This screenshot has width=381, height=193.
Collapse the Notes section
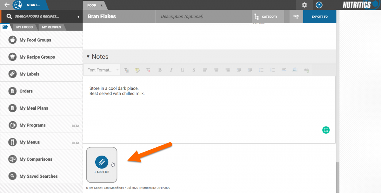88,57
